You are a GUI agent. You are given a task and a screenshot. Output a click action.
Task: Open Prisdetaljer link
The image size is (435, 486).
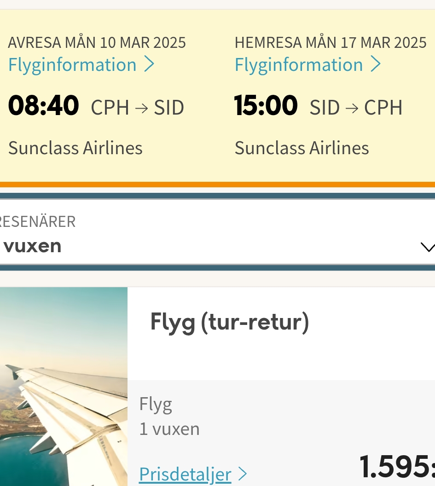[x=185, y=474]
